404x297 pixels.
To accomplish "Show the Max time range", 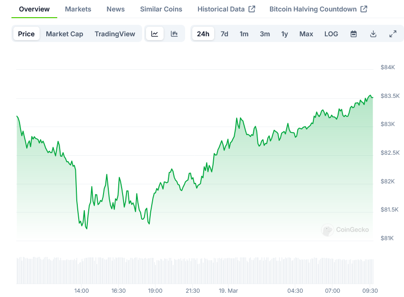I will [x=306, y=34].
